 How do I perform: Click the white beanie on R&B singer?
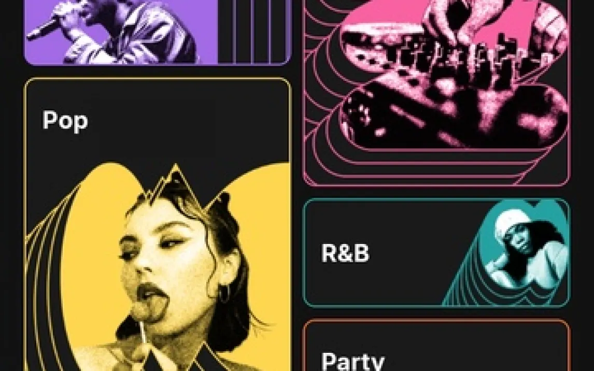[x=512, y=220]
